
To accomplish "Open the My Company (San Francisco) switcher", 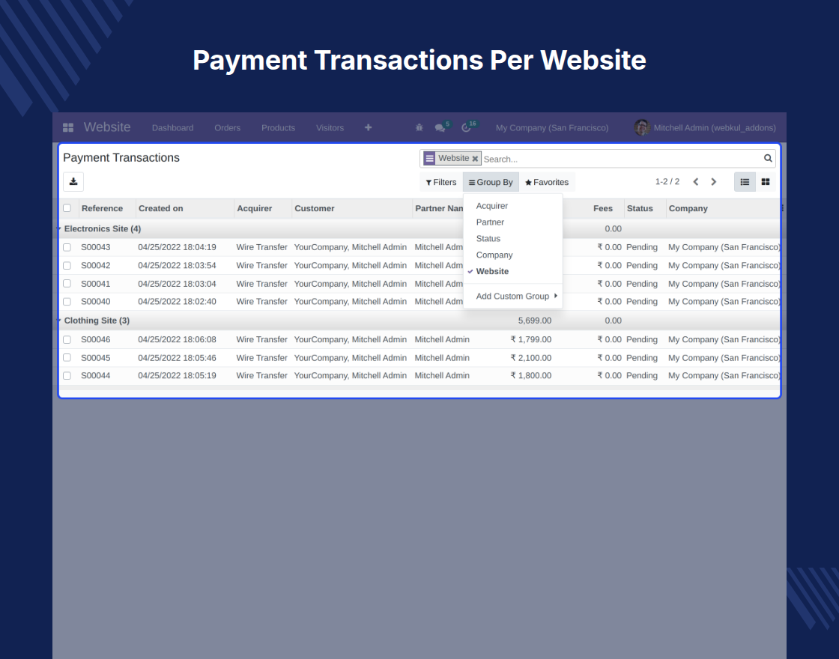I will pos(551,128).
